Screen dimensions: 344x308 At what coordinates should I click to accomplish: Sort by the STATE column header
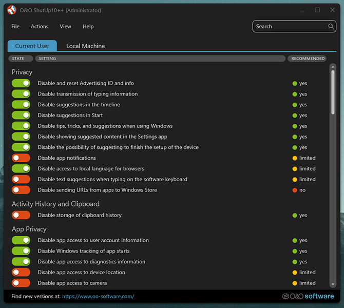click(x=21, y=59)
